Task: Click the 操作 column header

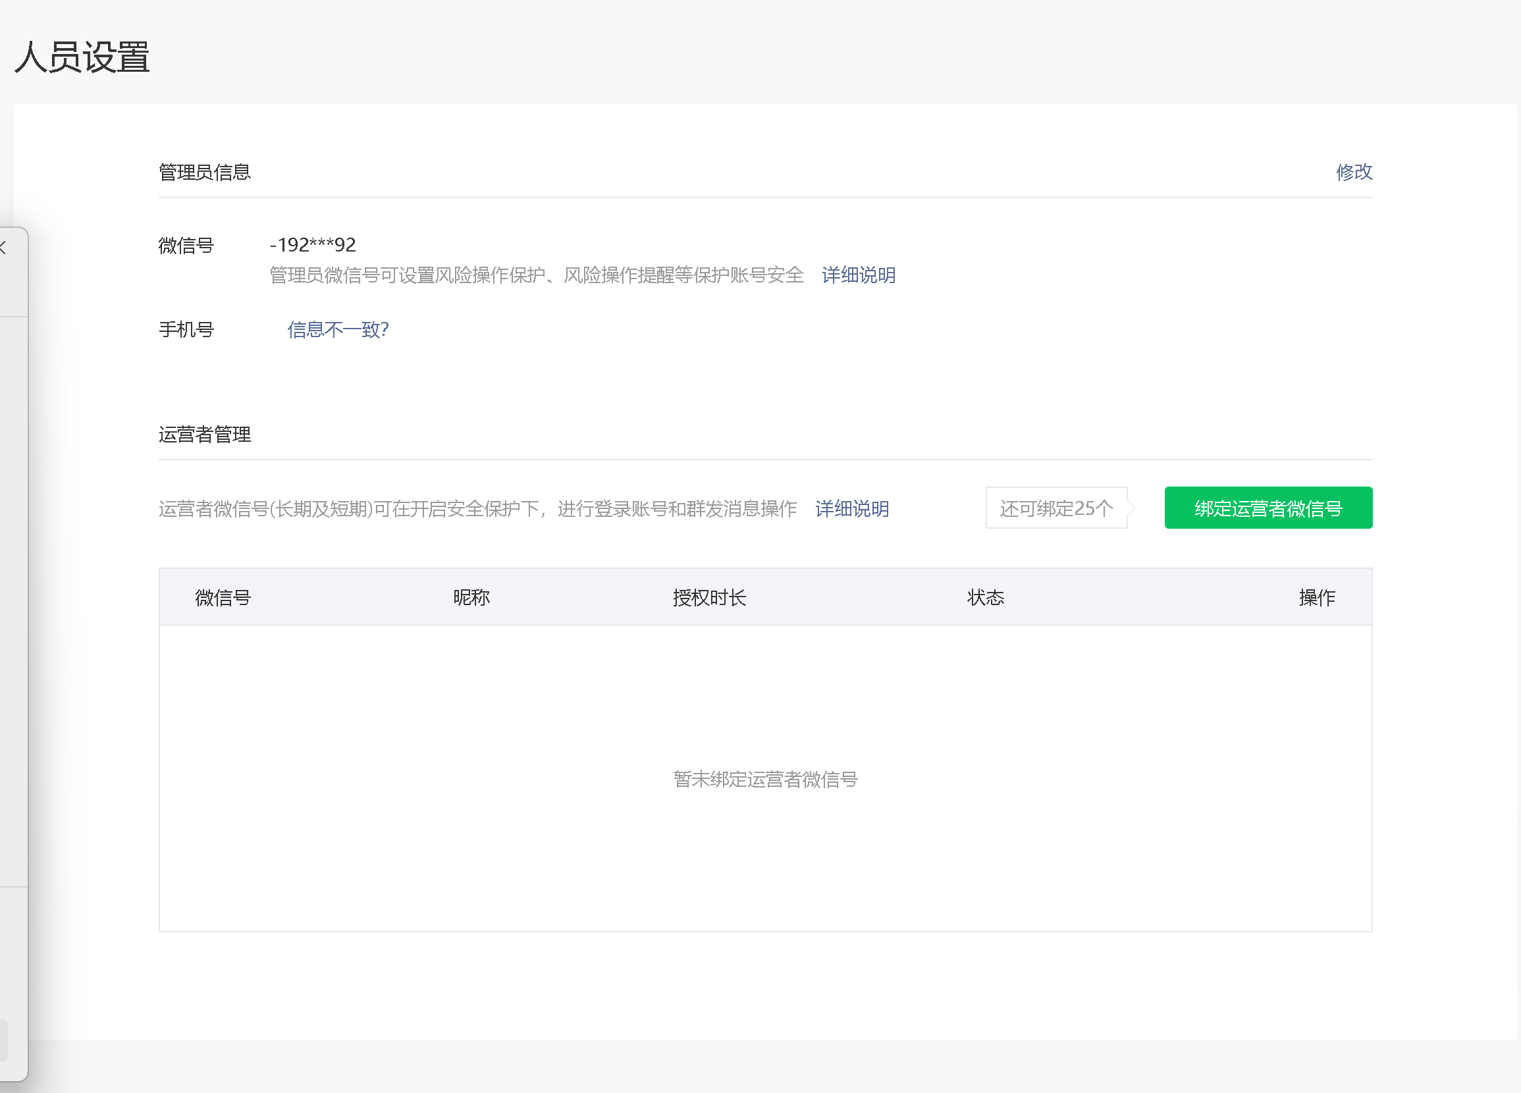Action: click(1316, 597)
